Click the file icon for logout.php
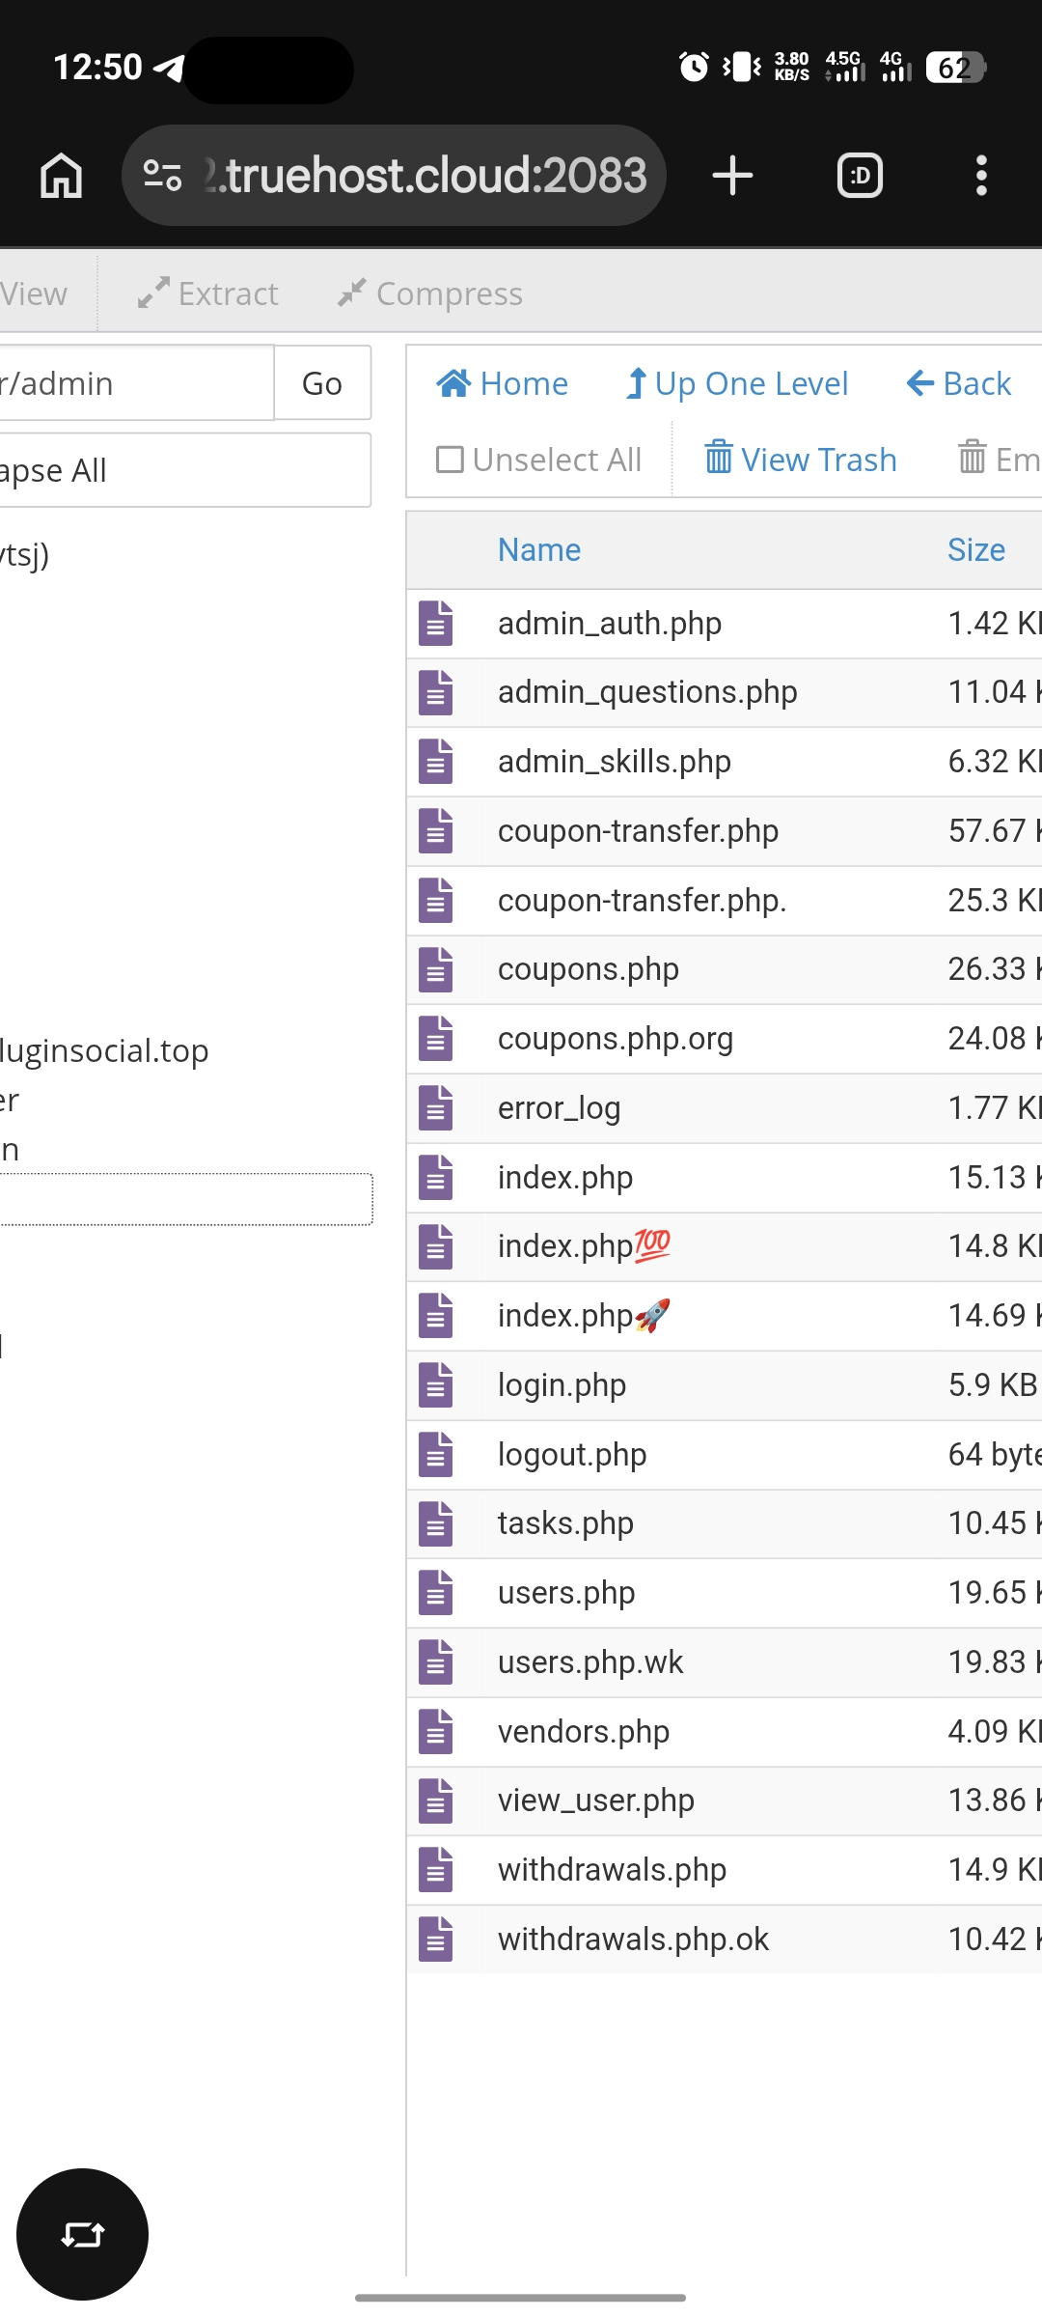Viewport: 1042px width, 2317px height. (436, 1455)
